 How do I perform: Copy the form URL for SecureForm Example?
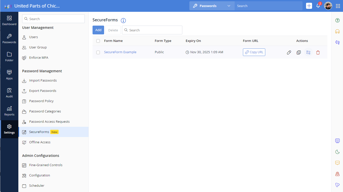click(x=254, y=52)
